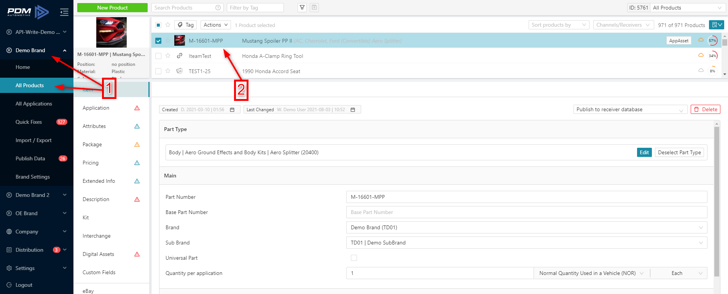Open the teal list view options dropdown
The image size is (728, 294).
(716, 25)
